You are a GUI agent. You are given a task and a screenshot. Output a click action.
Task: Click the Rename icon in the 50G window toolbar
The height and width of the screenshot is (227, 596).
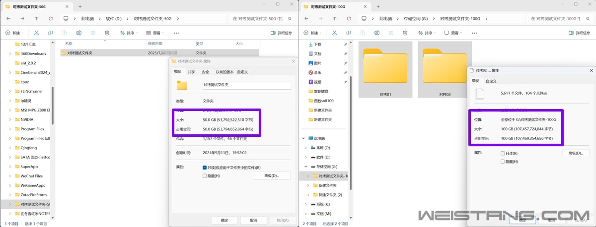coord(78,33)
